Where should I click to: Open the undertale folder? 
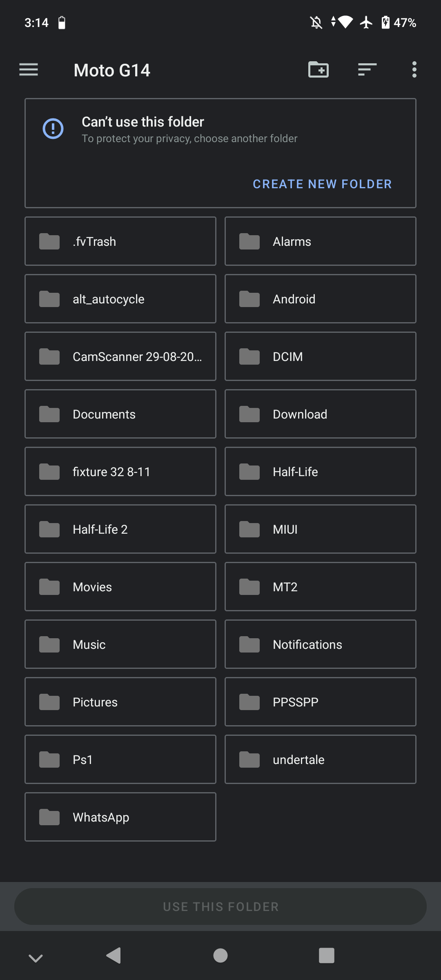pos(320,759)
